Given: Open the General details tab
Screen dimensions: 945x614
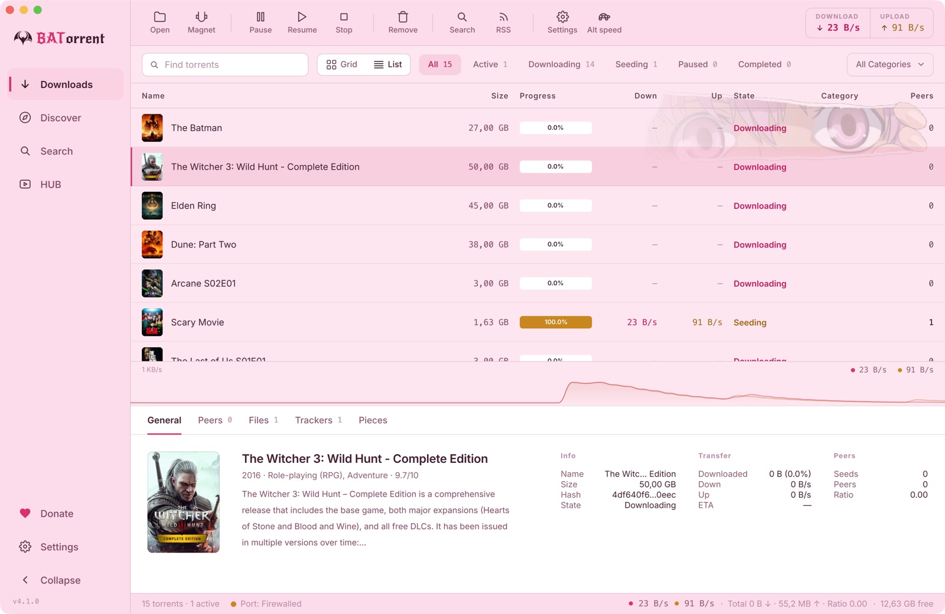Looking at the screenshot, I should pos(164,420).
